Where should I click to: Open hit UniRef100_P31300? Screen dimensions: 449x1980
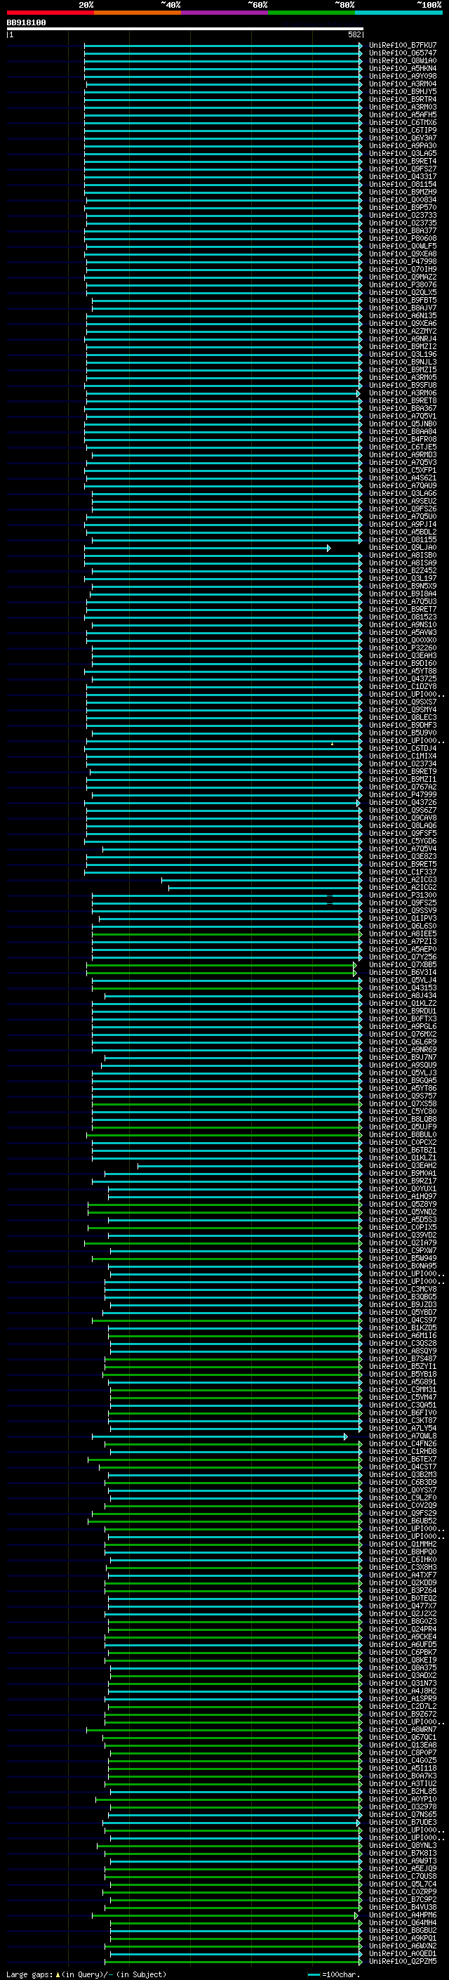[x=402, y=896]
